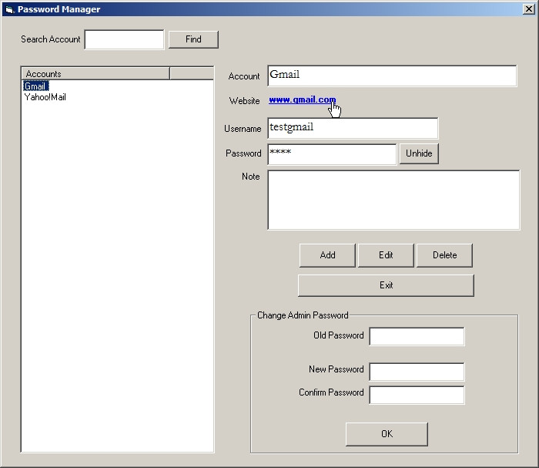Select Yahoo!Mail in the accounts list

pos(45,97)
